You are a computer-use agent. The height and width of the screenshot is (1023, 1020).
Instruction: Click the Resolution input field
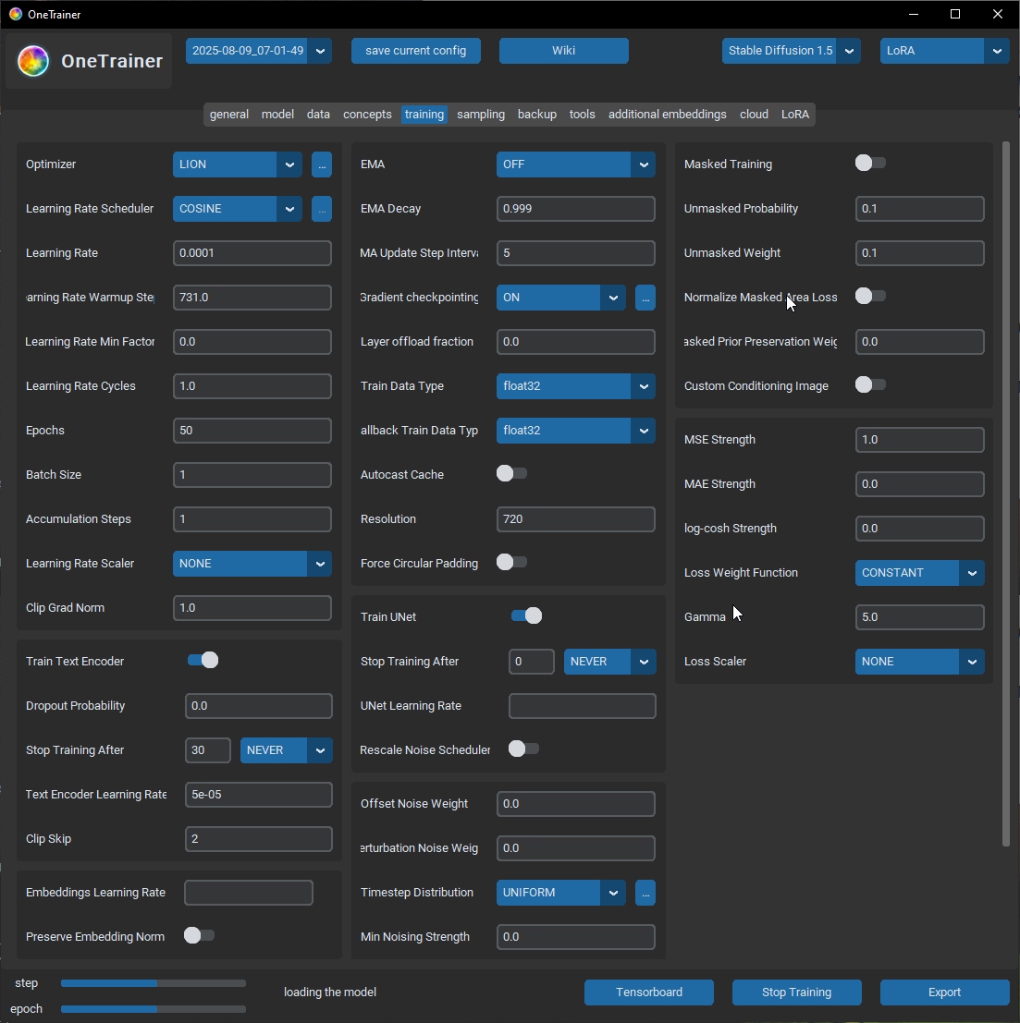pyautogui.click(x=575, y=519)
